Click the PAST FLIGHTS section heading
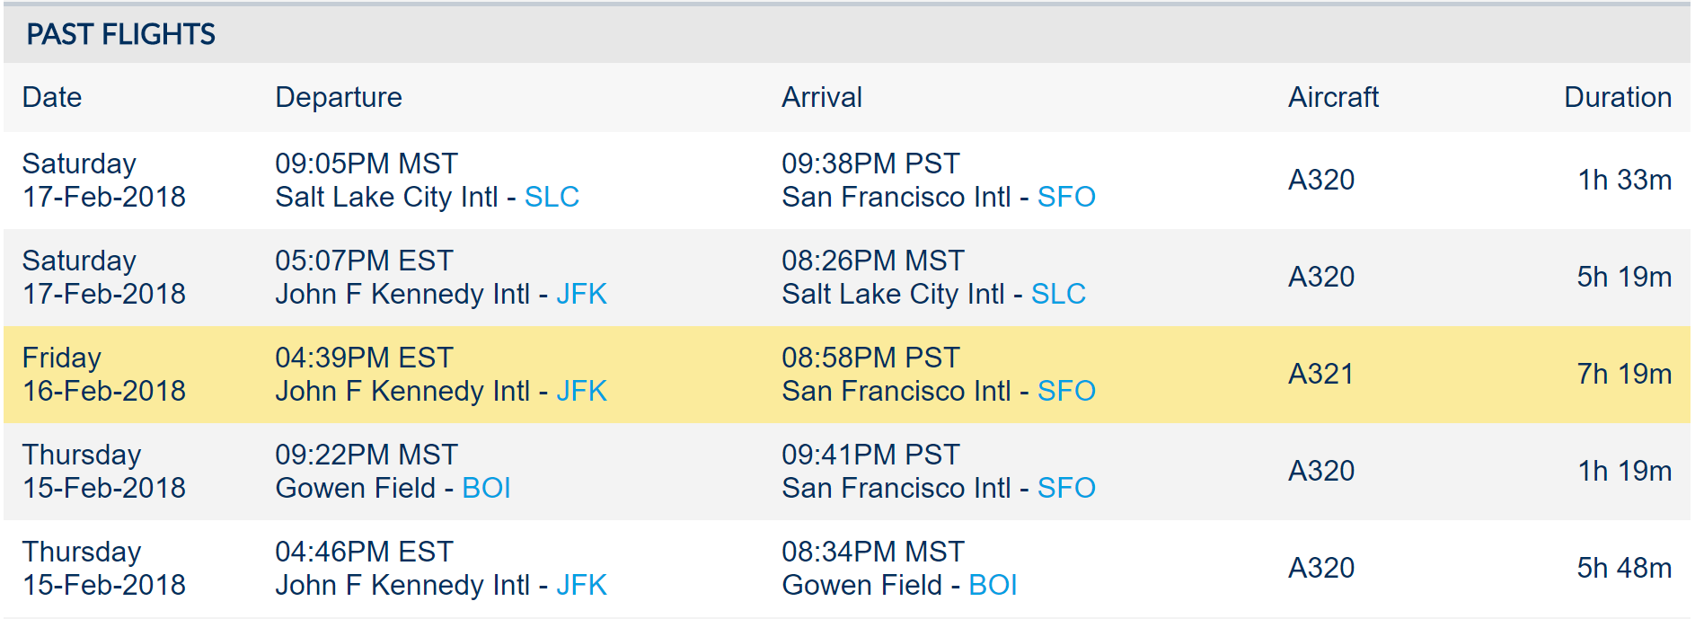 point(120,34)
